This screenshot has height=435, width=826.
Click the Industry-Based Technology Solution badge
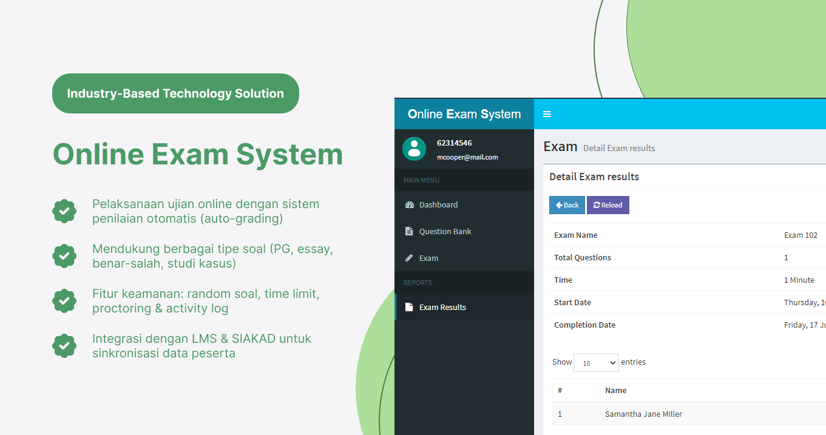pos(175,93)
